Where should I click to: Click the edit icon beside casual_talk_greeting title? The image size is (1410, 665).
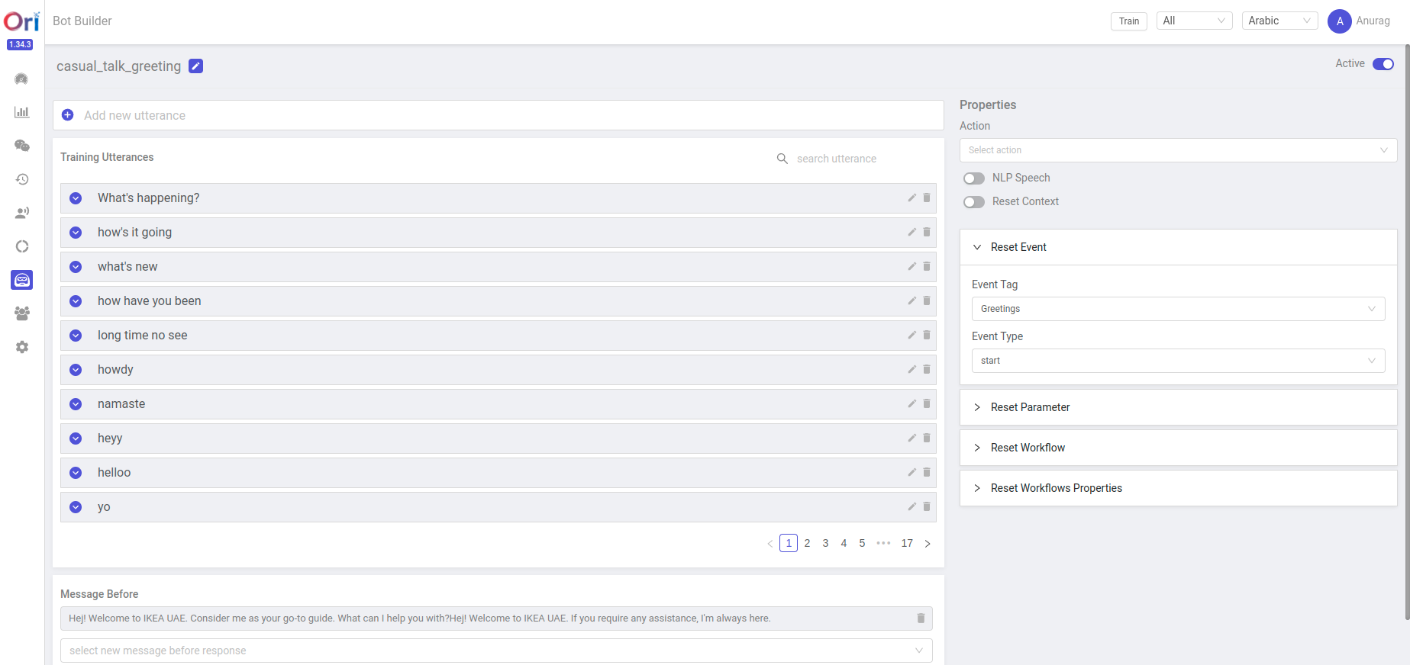click(196, 66)
